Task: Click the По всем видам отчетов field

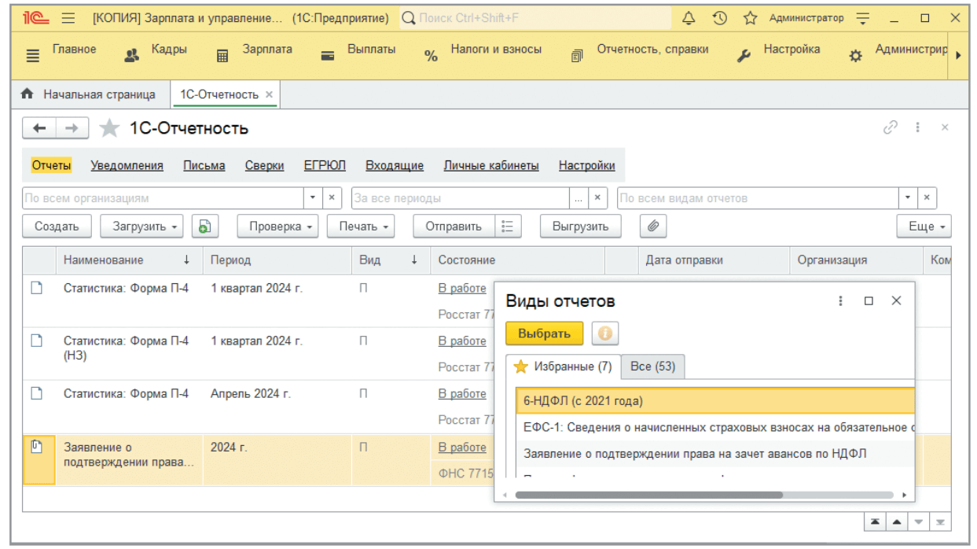Action: (758, 198)
